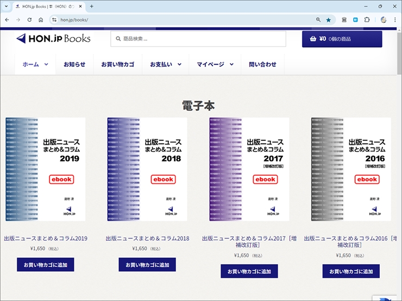402x301 pixels.
Task: Click the building-shaped extension icon
Action: pyautogui.click(x=344, y=20)
